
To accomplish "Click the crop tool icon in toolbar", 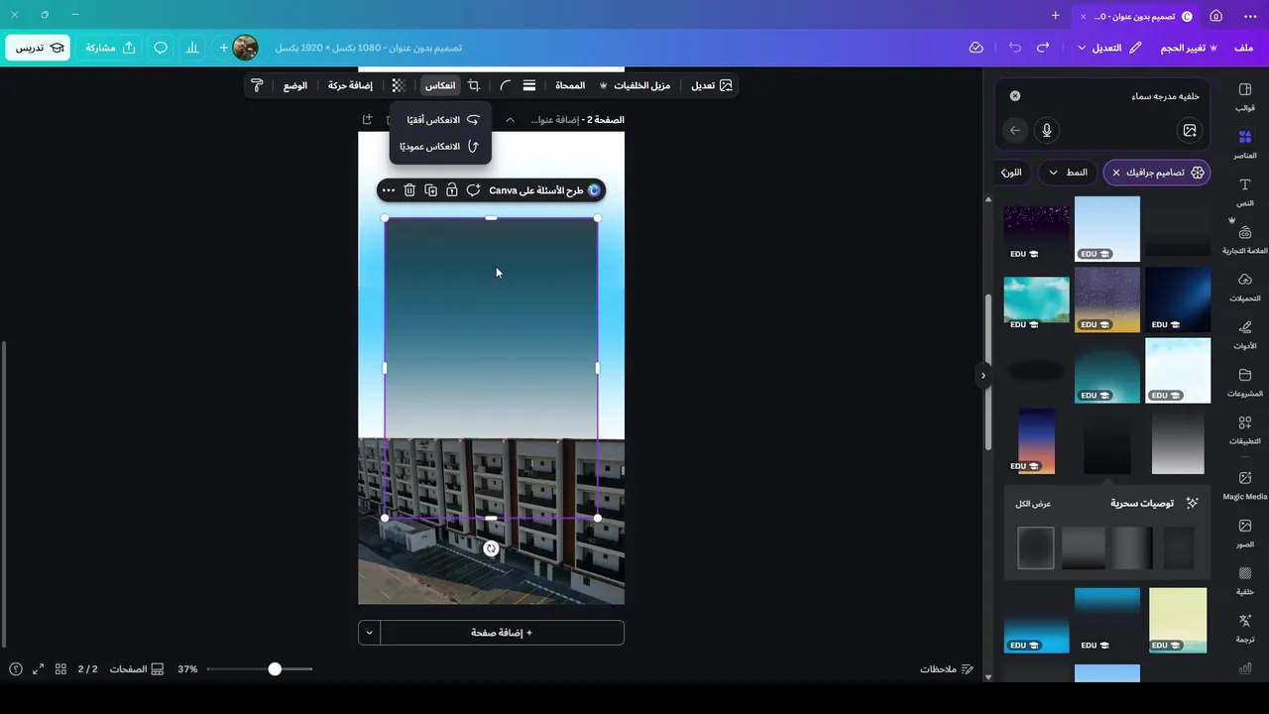I will coord(474,85).
